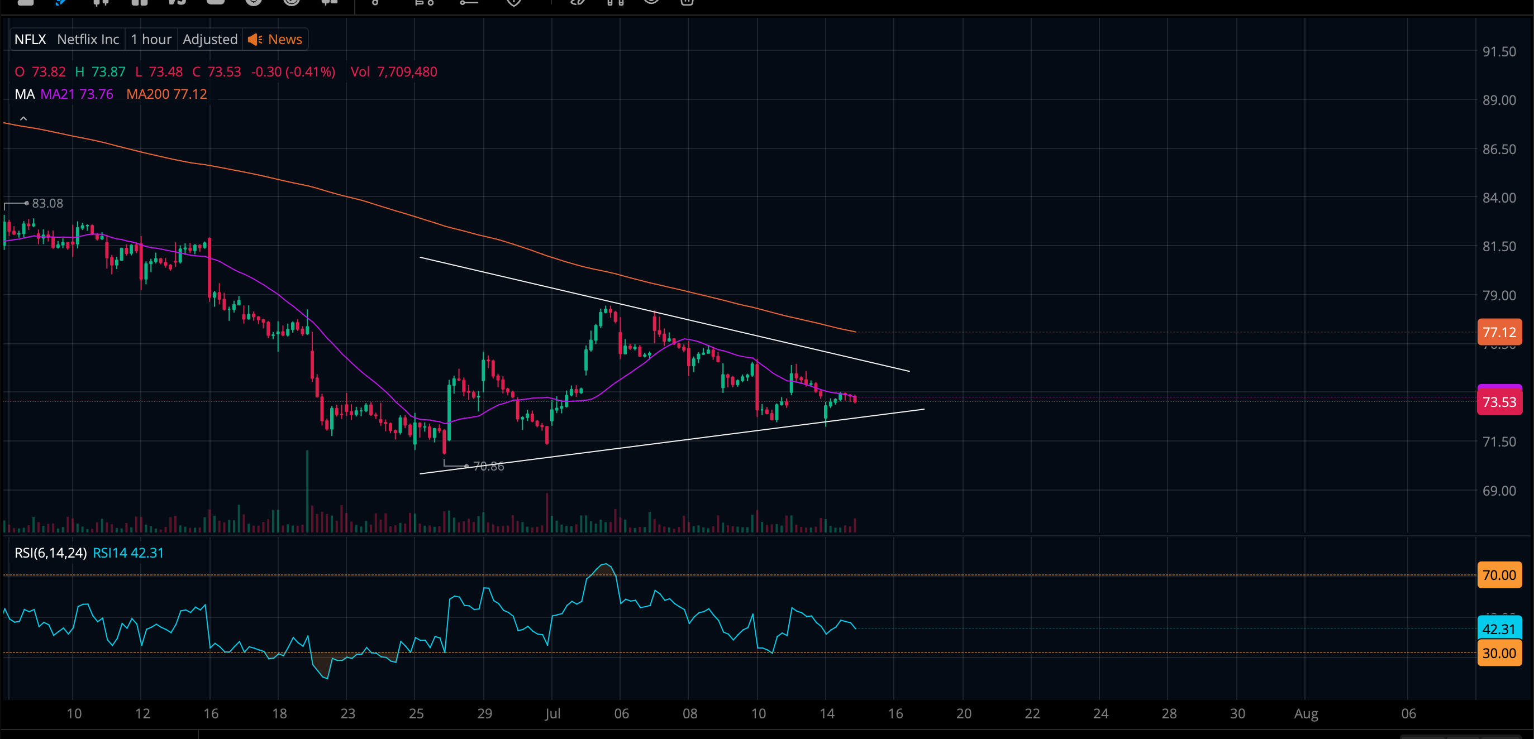The height and width of the screenshot is (739, 1534).
Task: Click date axis label 22
Action: click(x=1032, y=713)
